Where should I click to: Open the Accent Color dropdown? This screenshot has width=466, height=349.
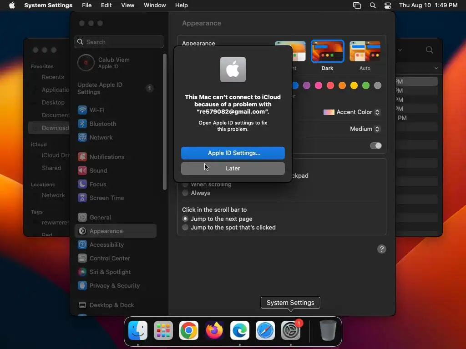point(352,112)
